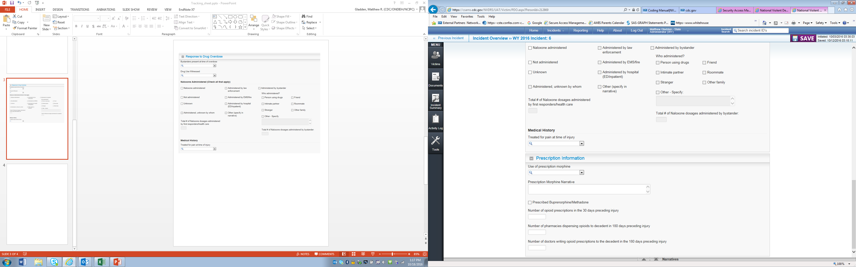Viewport: 856px width, 267px height.
Task: Tick the 'Friend' checkbox in the browser form
Action: [x=704, y=63]
